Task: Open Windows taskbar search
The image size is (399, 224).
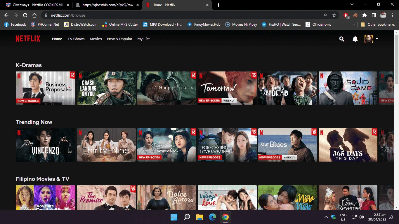Action: 187,217
